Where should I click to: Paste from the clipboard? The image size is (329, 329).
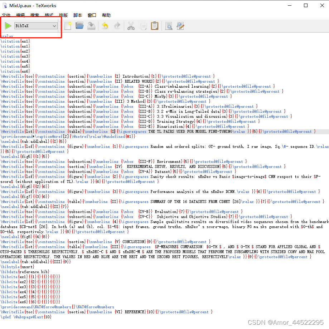tap(155, 26)
